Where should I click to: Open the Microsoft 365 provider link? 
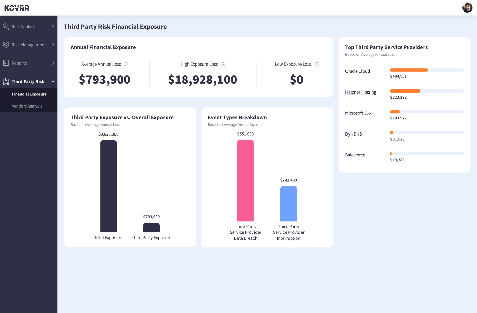click(x=358, y=113)
